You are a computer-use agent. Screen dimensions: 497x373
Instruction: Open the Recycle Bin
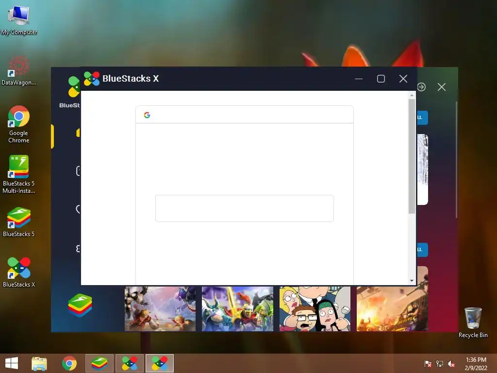click(473, 322)
